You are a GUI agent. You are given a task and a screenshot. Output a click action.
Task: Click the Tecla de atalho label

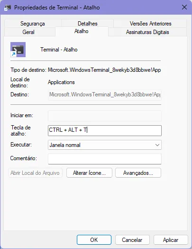click(20, 130)
